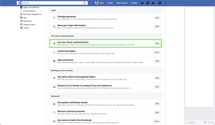Expand the account dropdown arrow in the top bar
The width and height of the screenshot is (215, 125).
pos(165,3)
